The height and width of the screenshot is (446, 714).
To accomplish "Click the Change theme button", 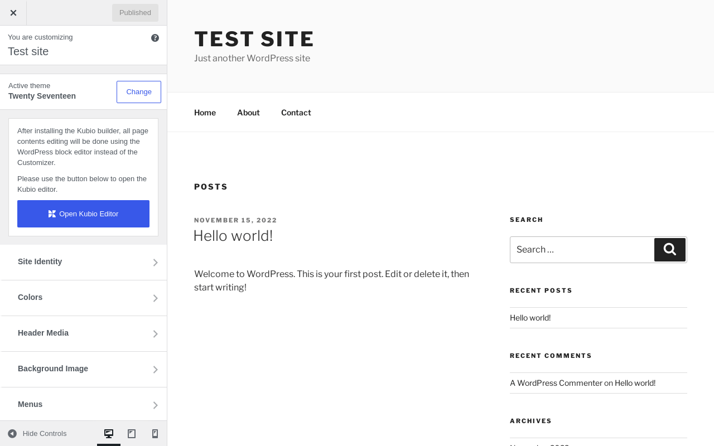I will (x=139, y=92).
